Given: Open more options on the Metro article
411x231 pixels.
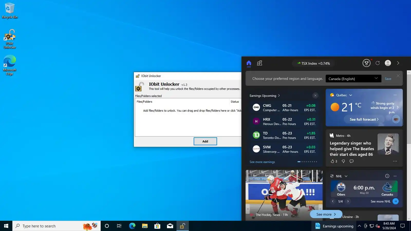Looking at the screenshot, I should [395, 161].
